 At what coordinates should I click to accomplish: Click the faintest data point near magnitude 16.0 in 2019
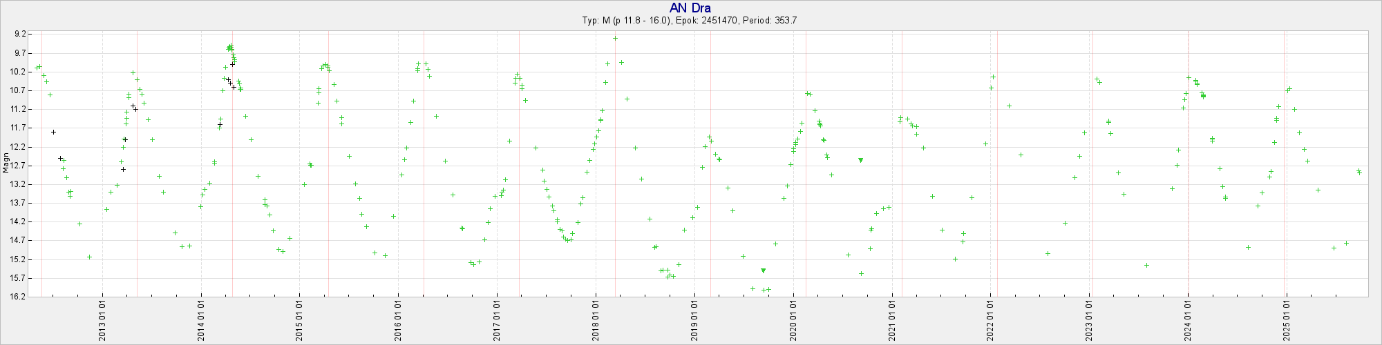coord(763,290)
